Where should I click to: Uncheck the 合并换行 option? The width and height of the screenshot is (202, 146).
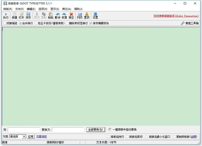(20, 24)
